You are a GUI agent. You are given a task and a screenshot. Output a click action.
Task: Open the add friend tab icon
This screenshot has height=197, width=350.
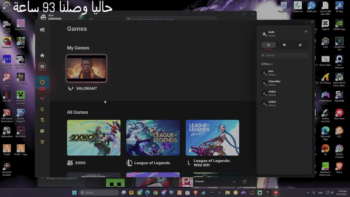(300, 45)
